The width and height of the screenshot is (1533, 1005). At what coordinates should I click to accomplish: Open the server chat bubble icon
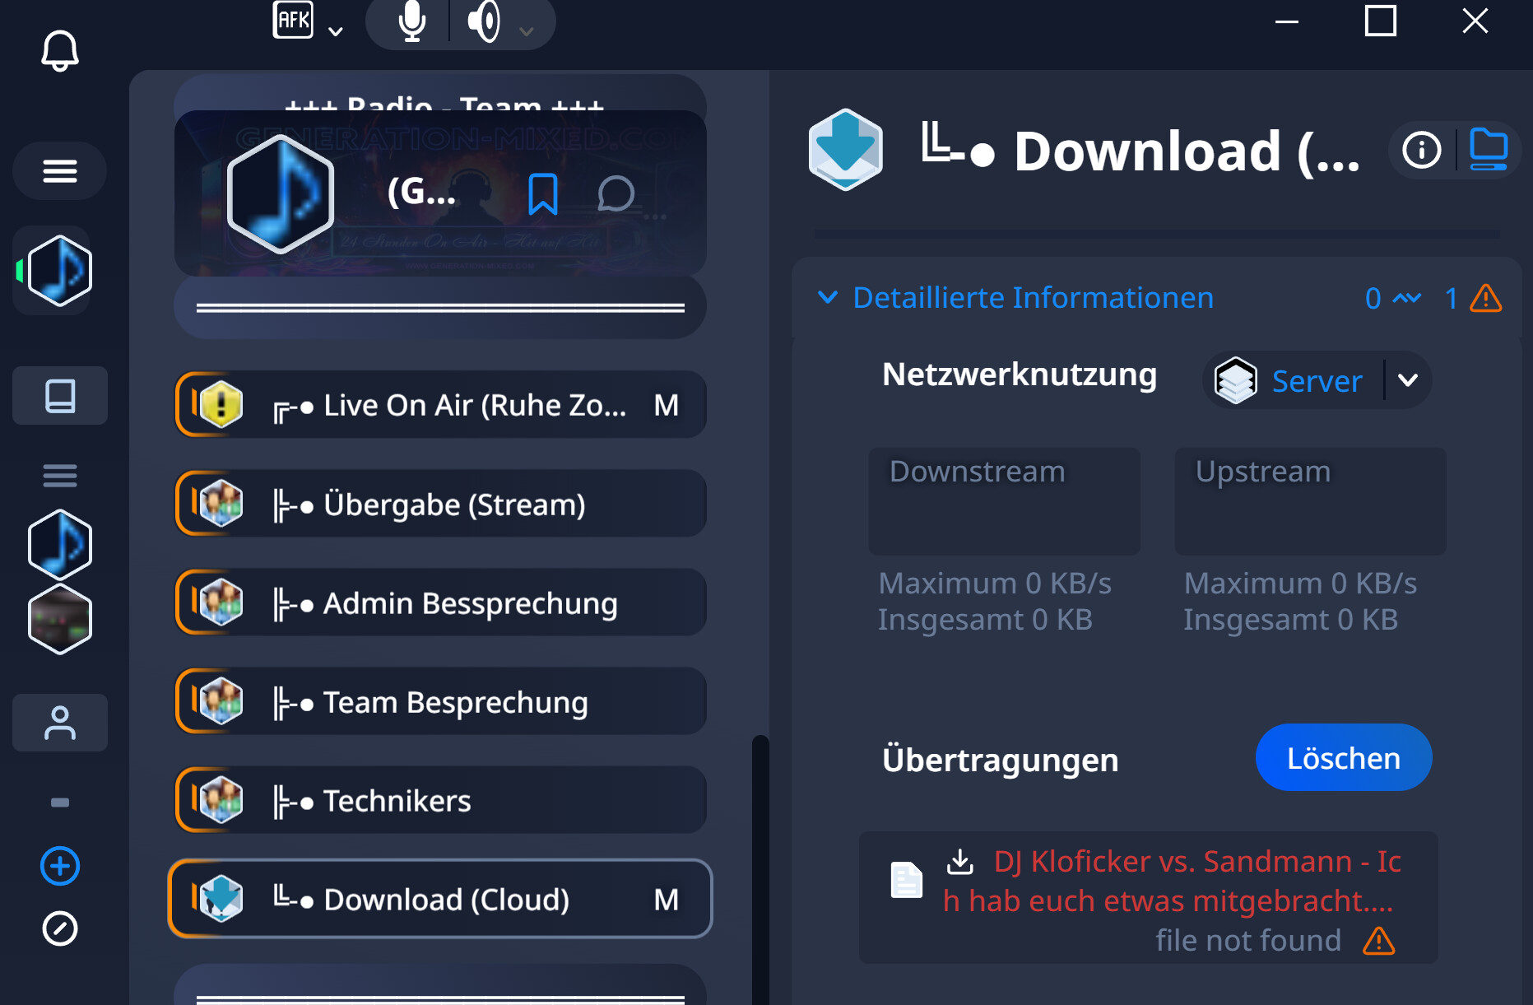pos(616,194)
